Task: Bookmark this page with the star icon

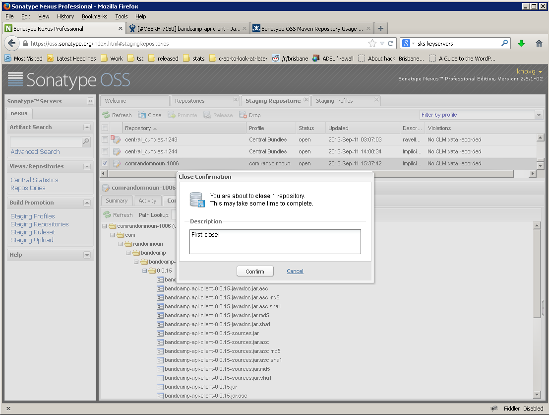Action: pyautogui.click(x=372, y=44)
